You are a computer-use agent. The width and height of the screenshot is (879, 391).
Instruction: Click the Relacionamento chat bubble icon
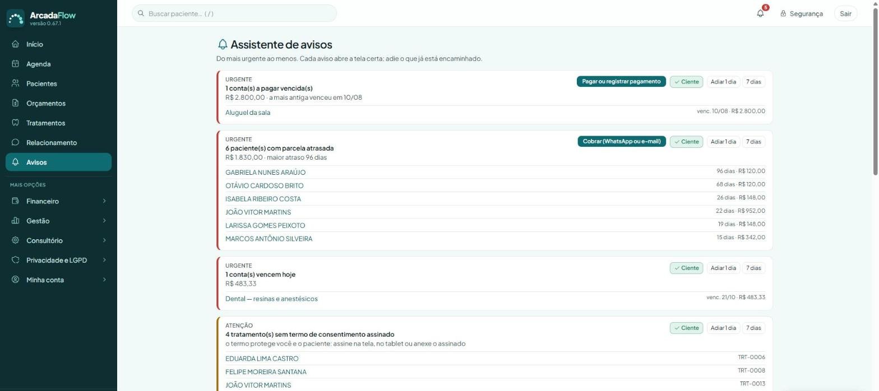16,142
